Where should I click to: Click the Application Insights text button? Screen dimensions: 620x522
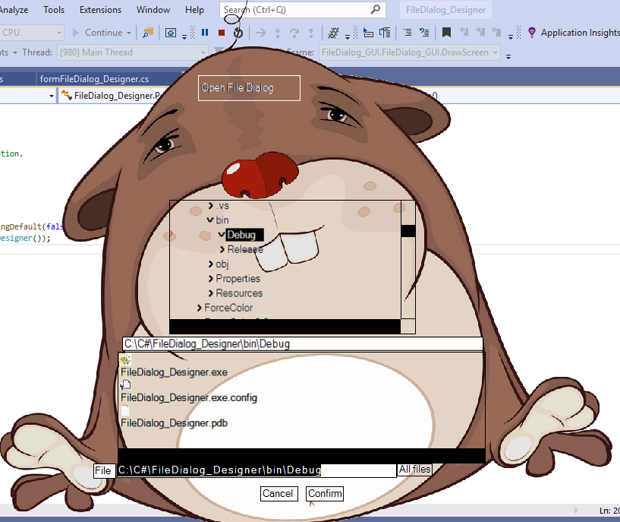pos(580,33)
